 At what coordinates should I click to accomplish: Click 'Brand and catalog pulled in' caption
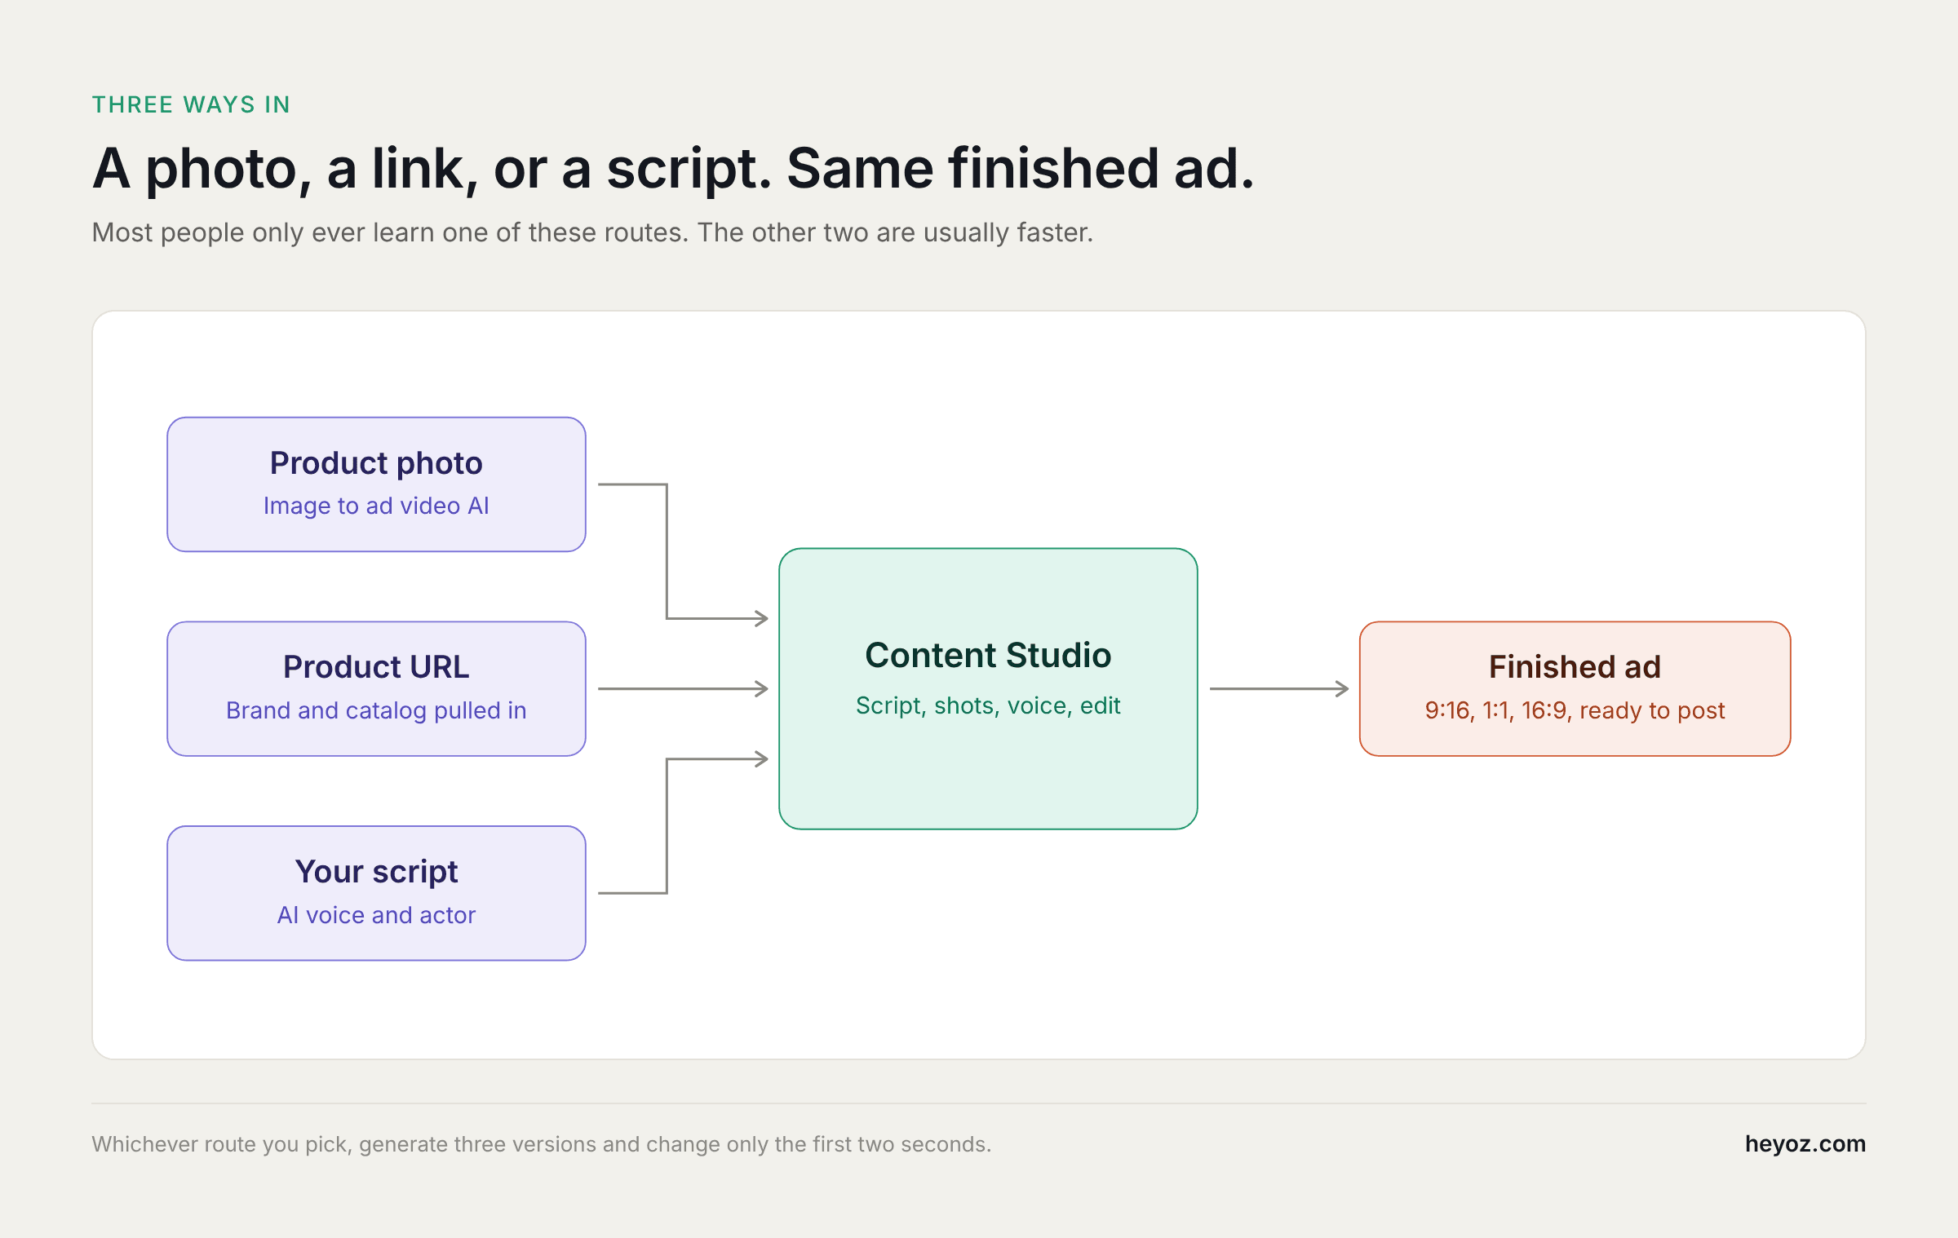(x=376, y=710)
